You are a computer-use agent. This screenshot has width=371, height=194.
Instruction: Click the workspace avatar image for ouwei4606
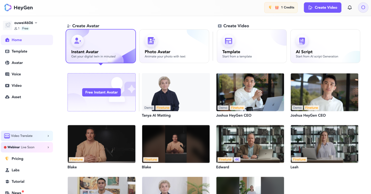(7, 25)
